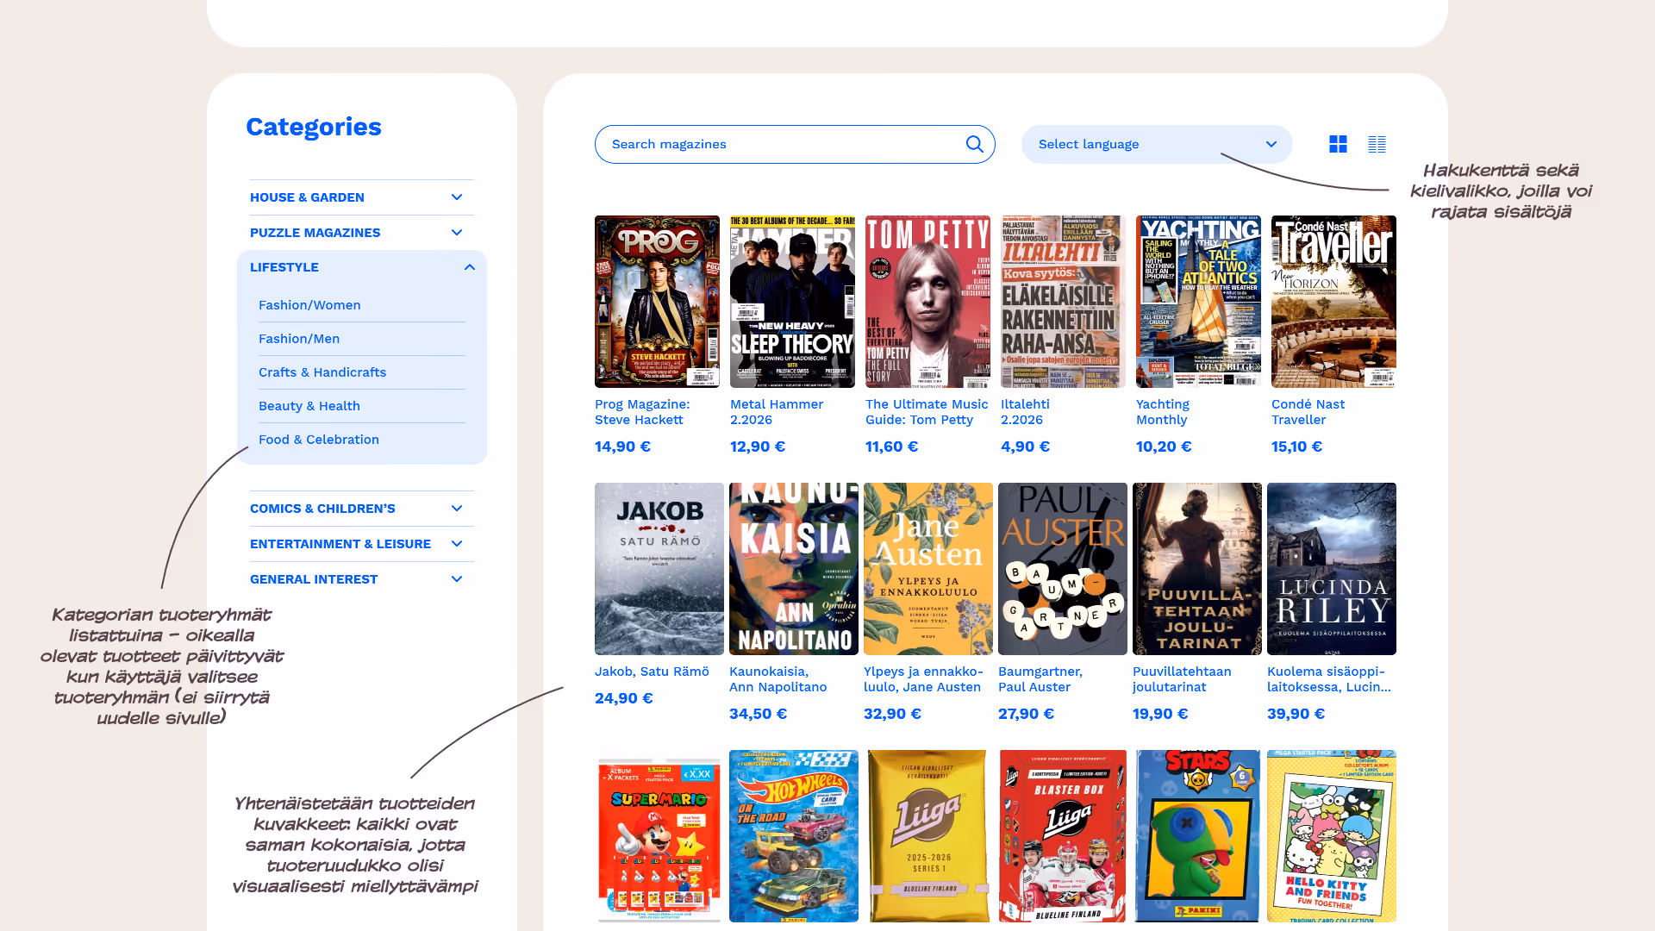1655x931 pixels.
Task: Open the Kuolema sisäoppilaitoksessa title link
Action: point(1329,679)
